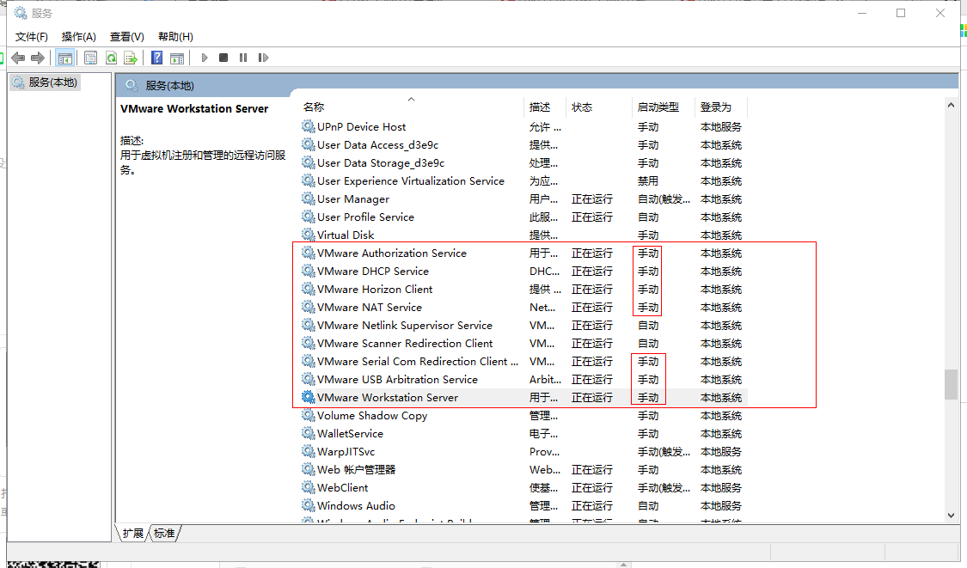Switch to the 扩展 tab
Screen dimensions: 967x568
[132, 534]
